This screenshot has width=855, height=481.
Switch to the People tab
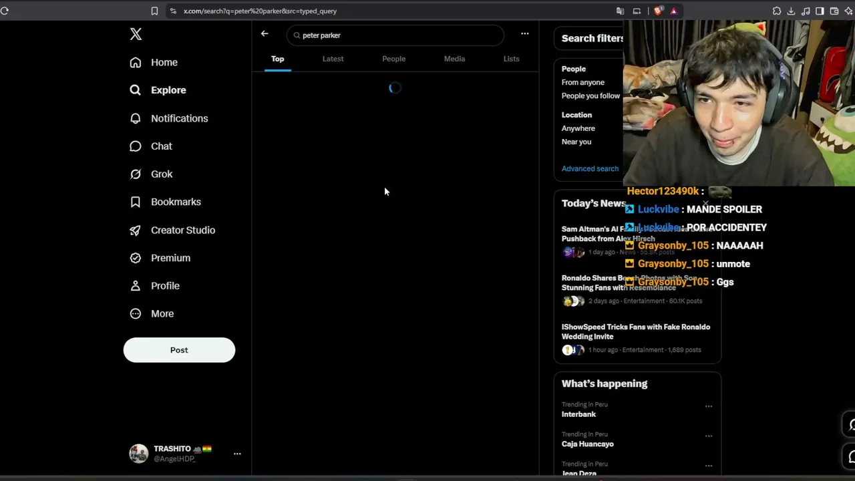tap(394, 59)
